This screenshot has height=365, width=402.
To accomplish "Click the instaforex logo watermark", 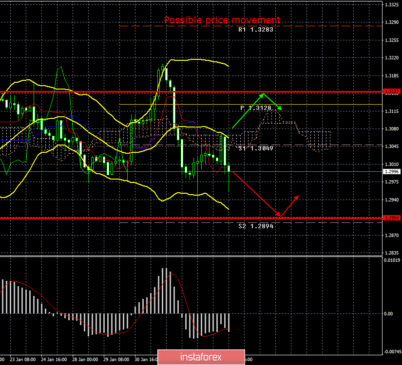I will pyautogui.click(x=201, y=357).
